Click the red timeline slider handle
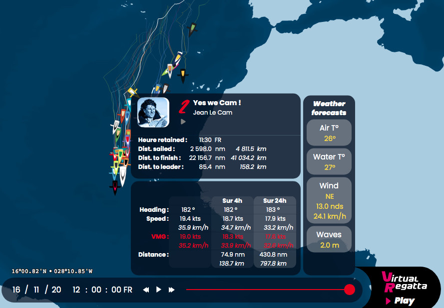The image size is (444, 308). point(350,290)
